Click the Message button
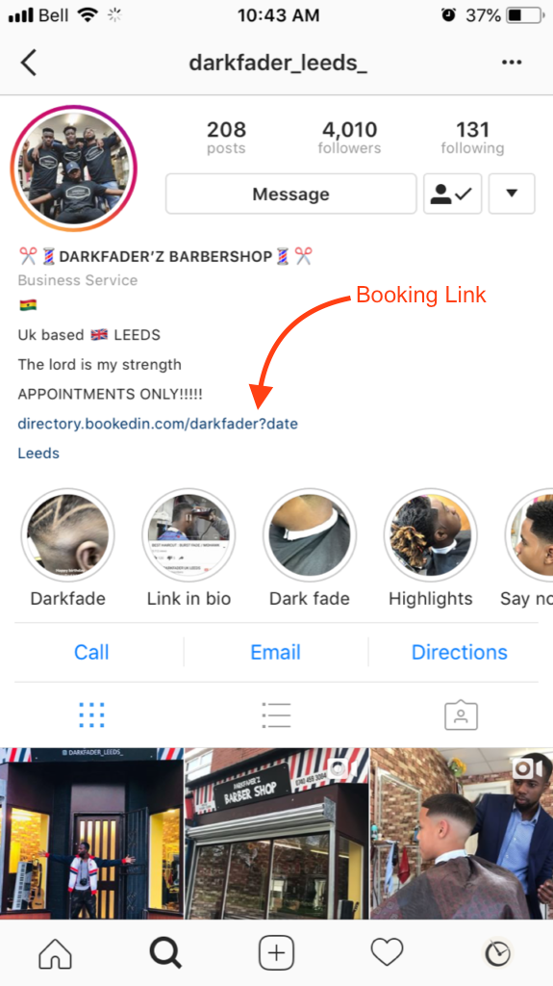Image resolution: width=553 pixels, height=986 pixels. tap(291, 194)
